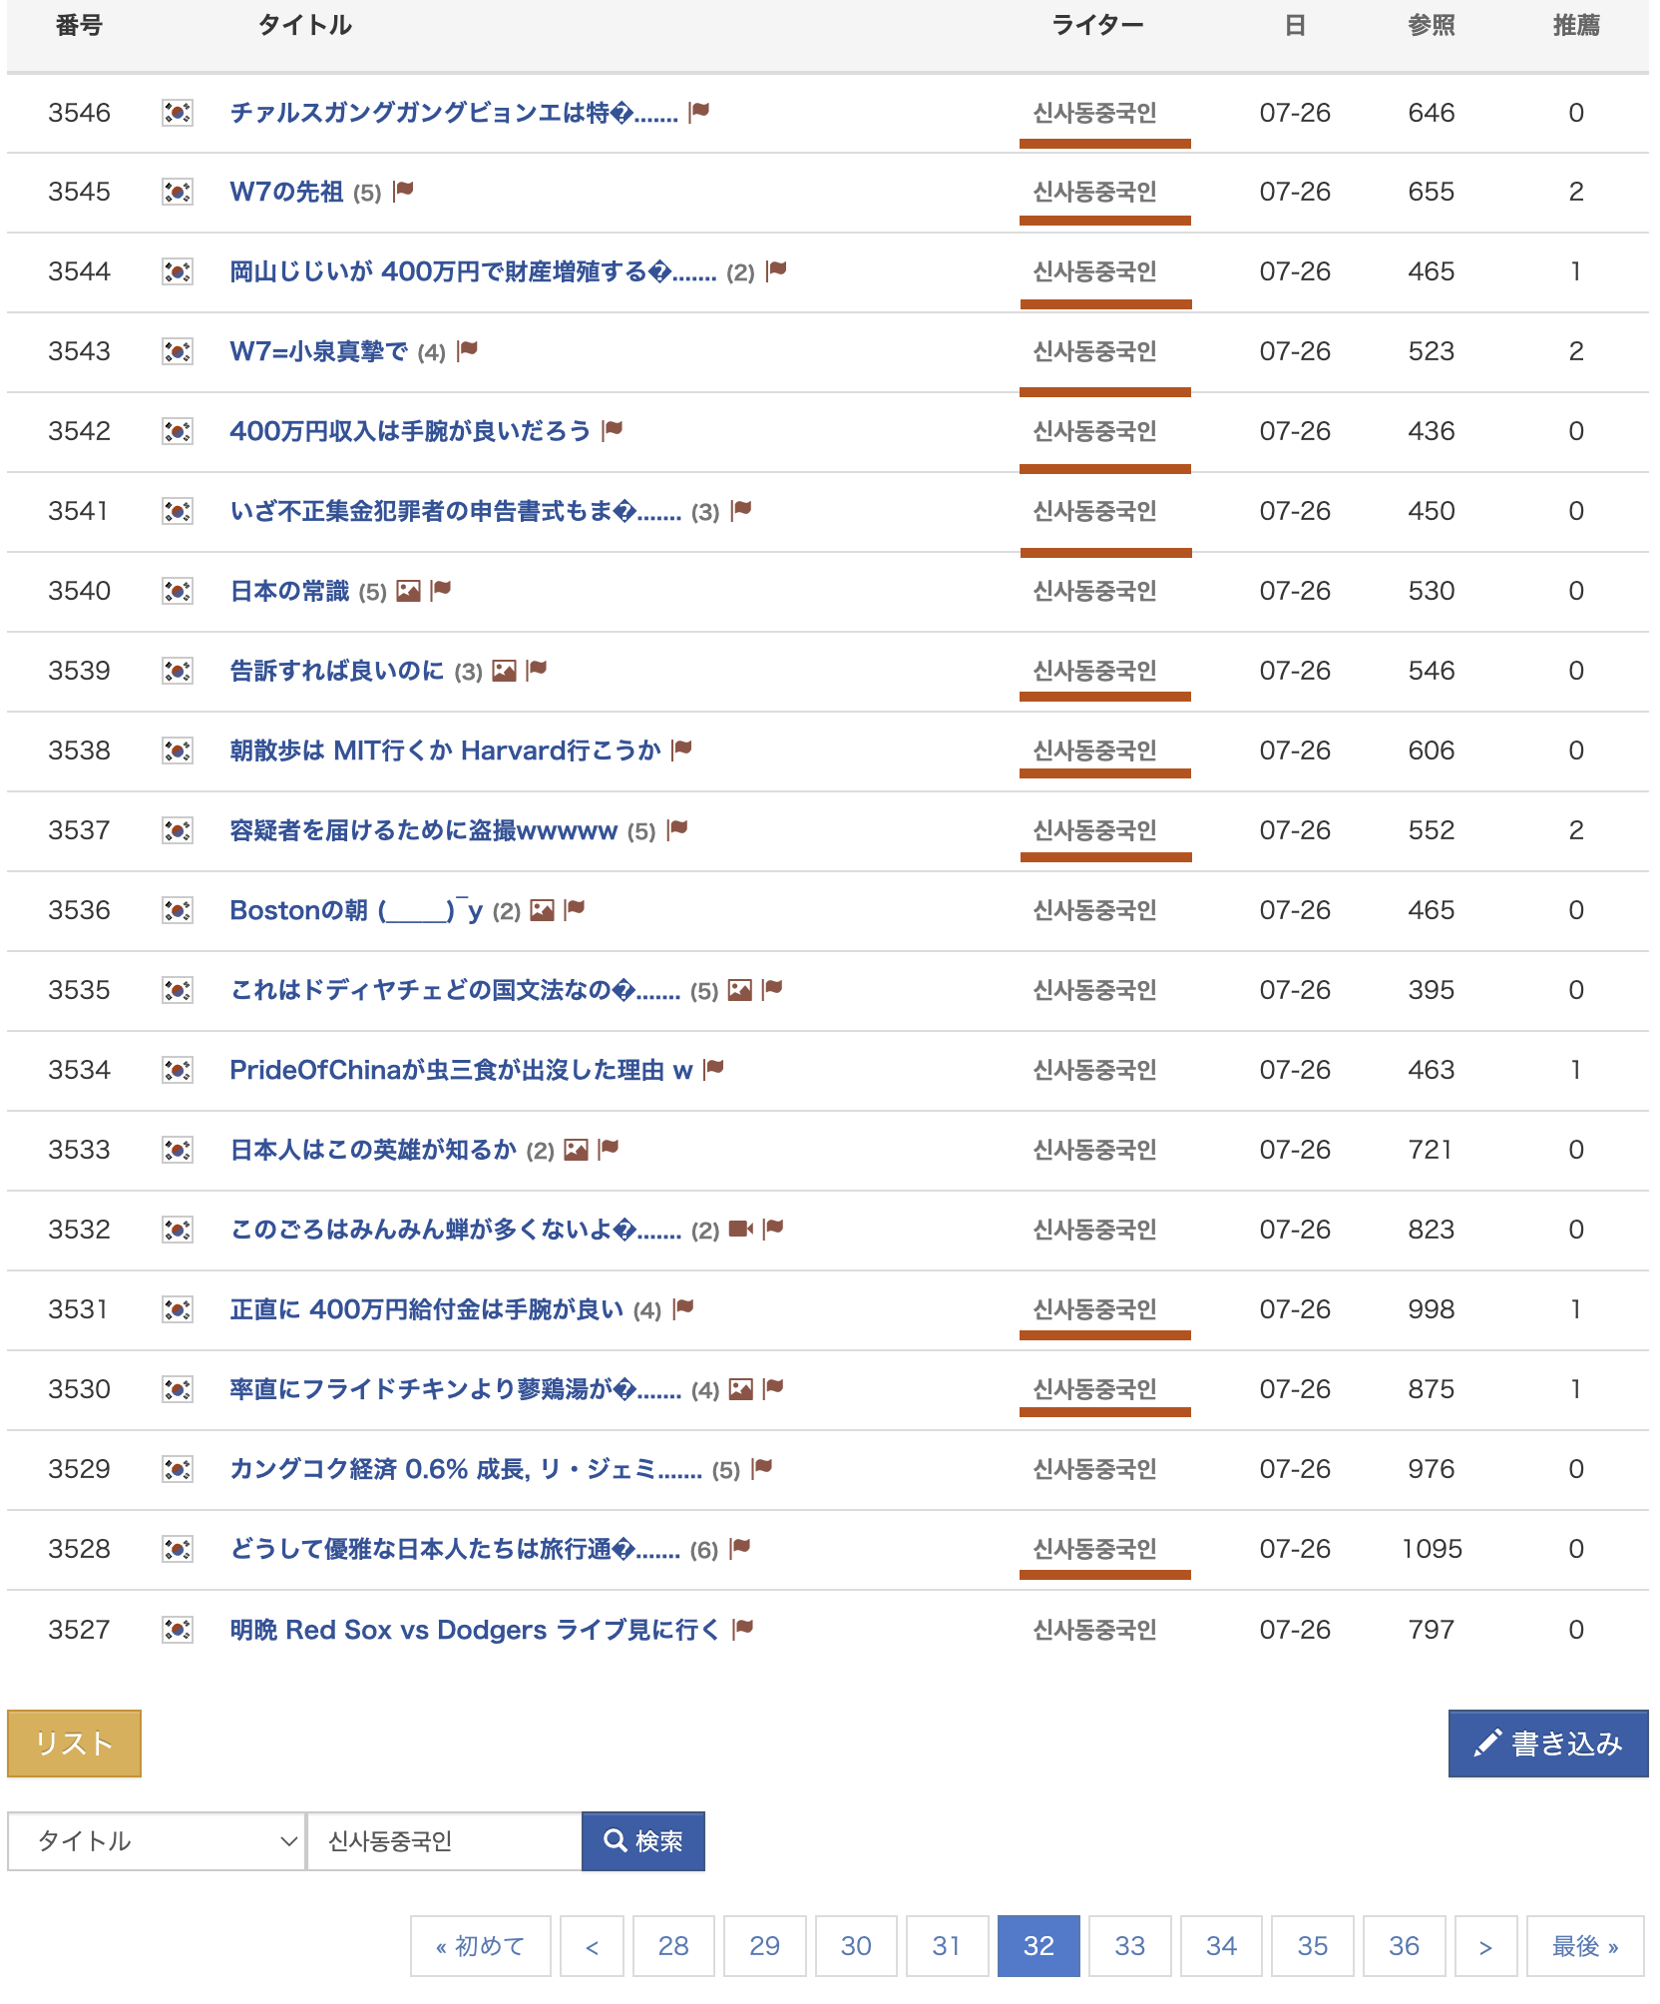This screenshot has width=1660, height=2004.
Task: Click the image icon on post 3530
Action: tap(740, 1389)
